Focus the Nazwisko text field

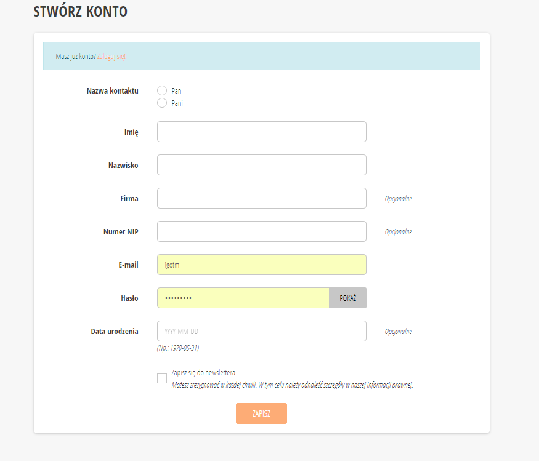pos(261,165)
